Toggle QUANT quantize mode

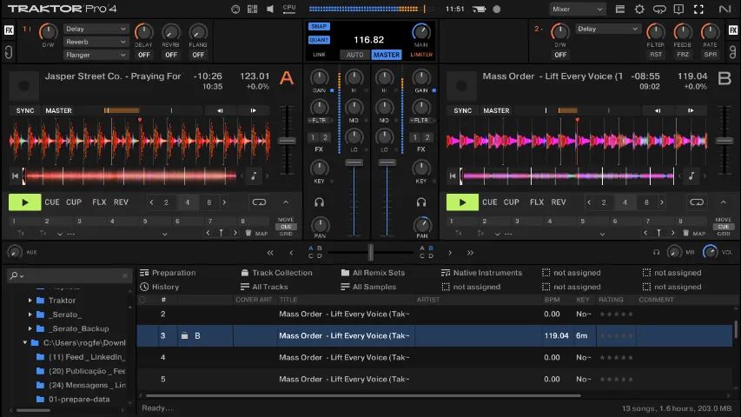coord(319,40)
